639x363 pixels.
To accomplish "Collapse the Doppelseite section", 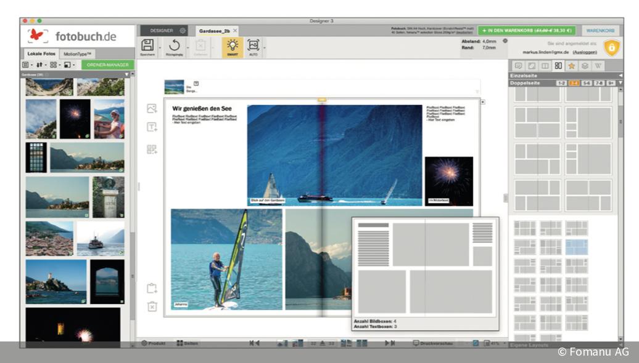I will click(x=620, y=83).
